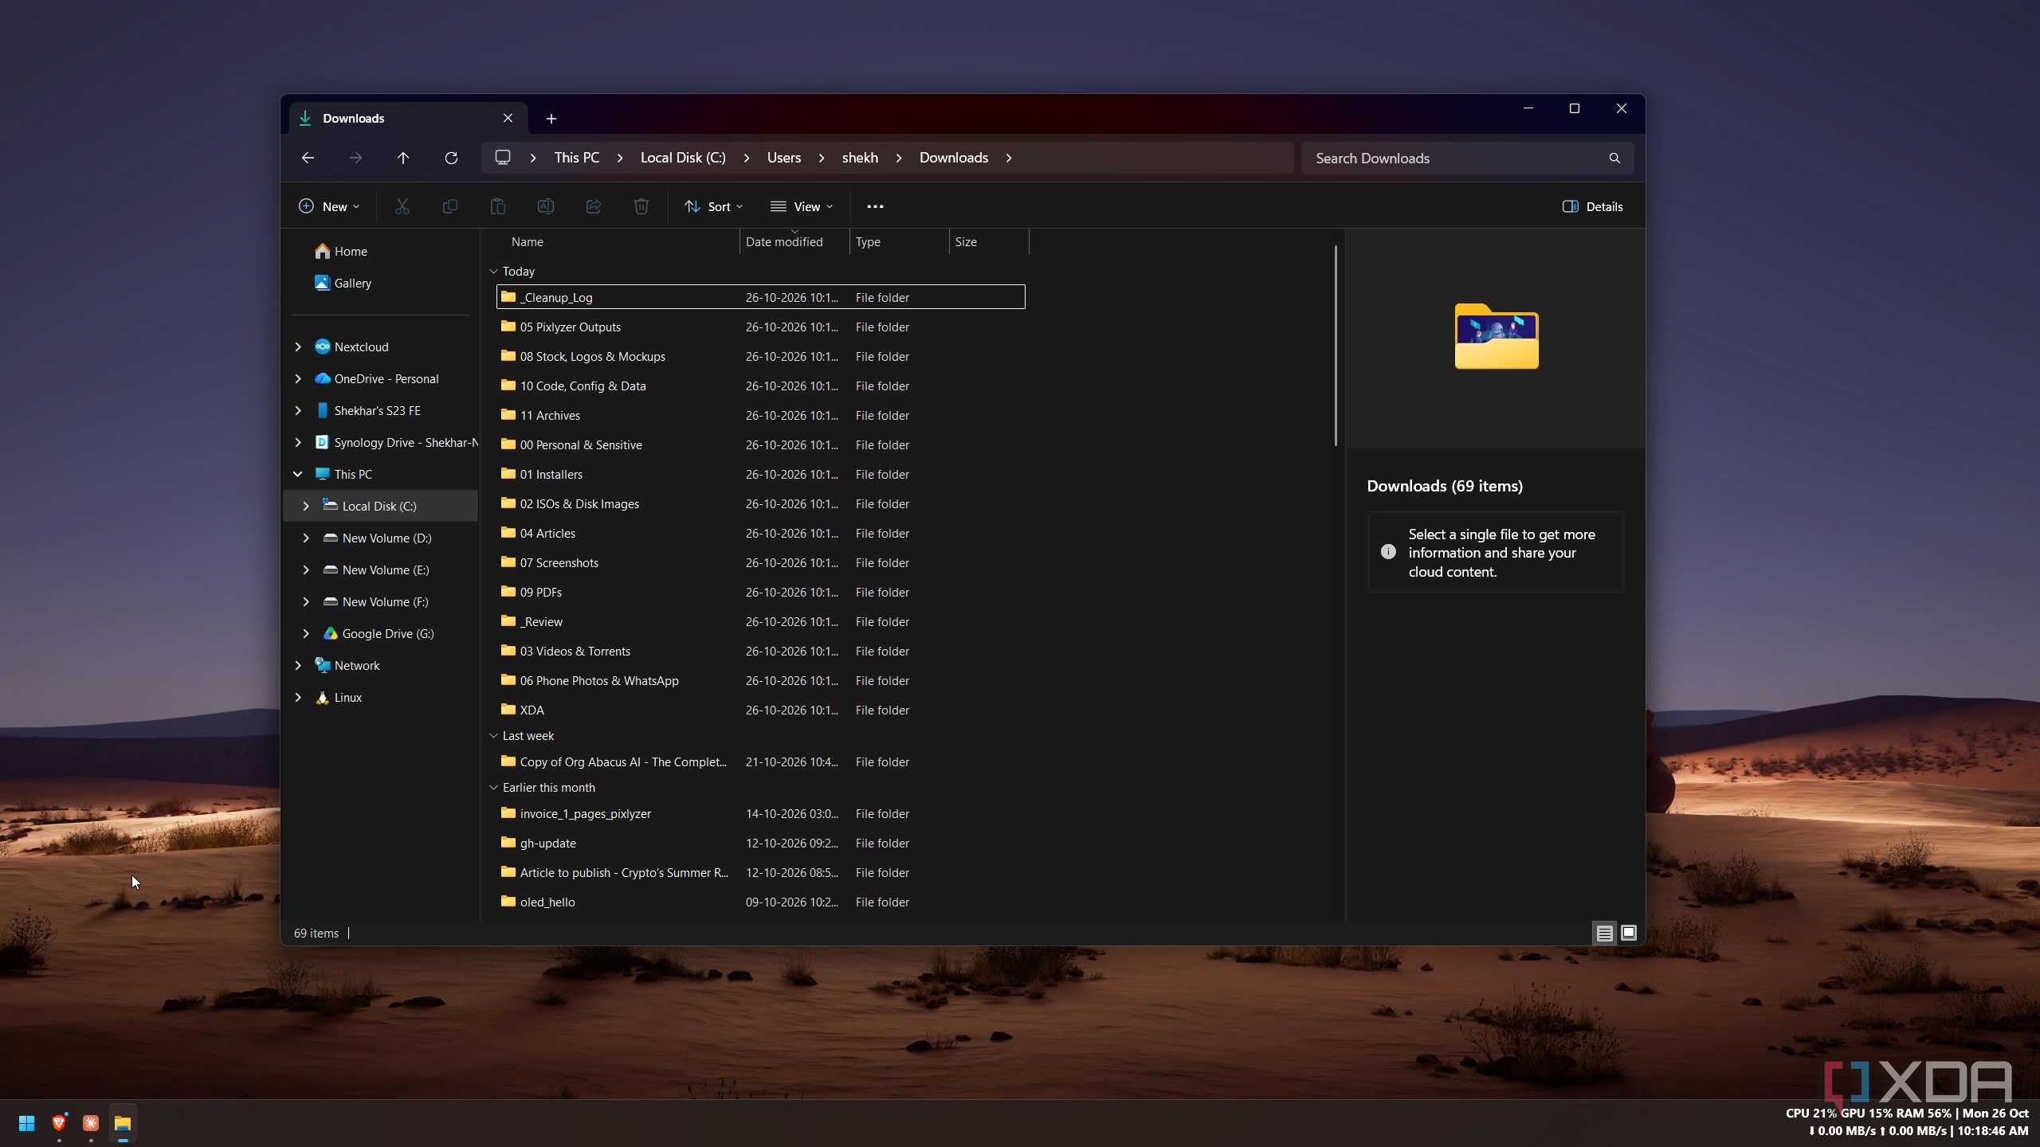Go up one folder level

(x=403, y=158)
